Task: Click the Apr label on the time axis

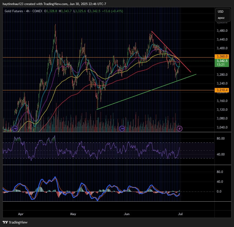Action: 21,214
